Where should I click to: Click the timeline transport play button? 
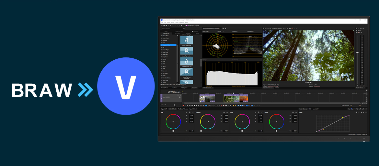(x=190, y=105)
